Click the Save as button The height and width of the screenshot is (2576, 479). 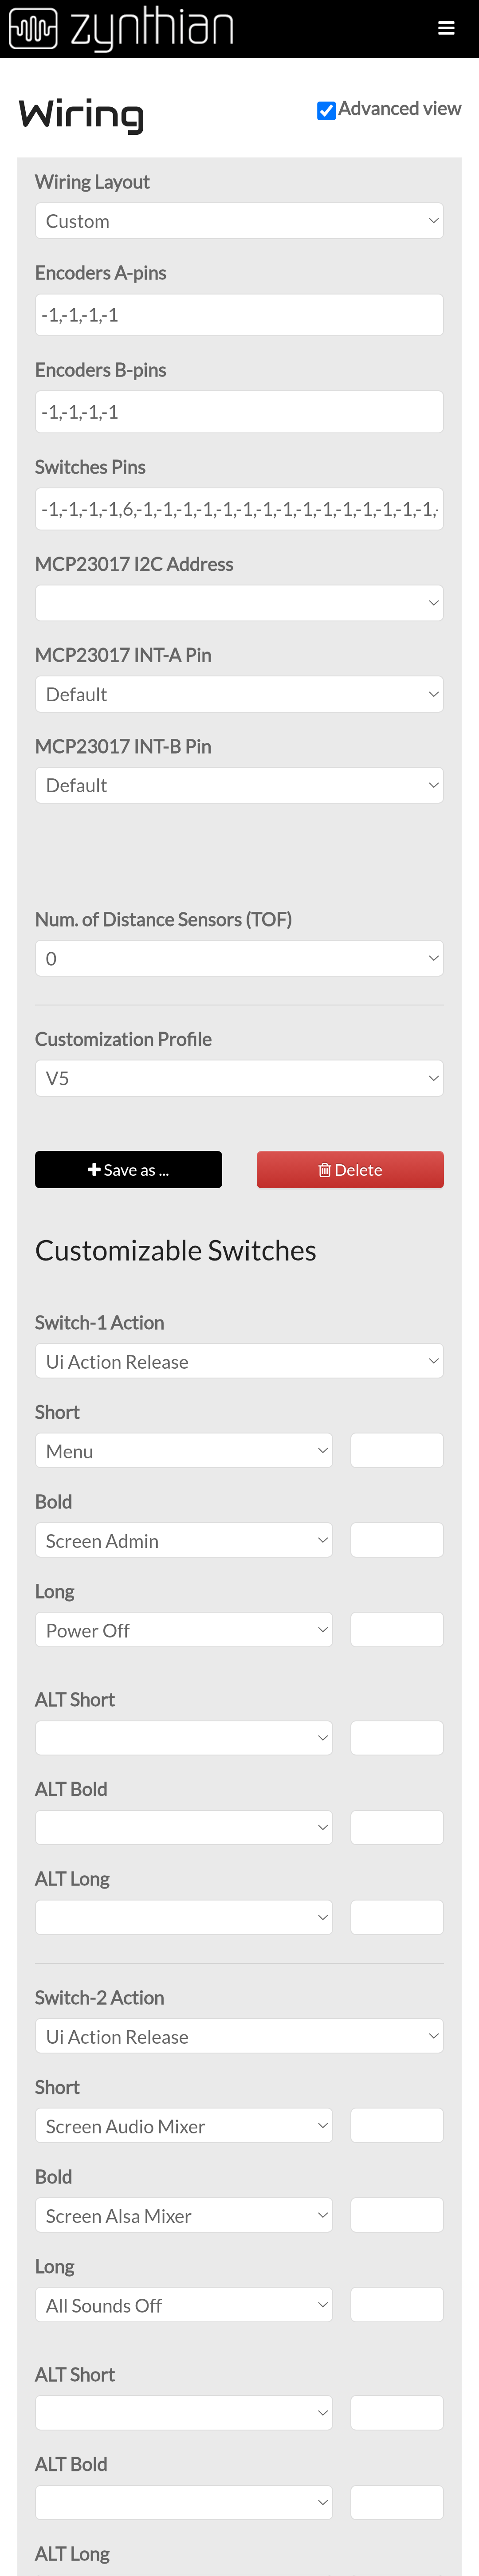pyautogui.click(x=128, y=1169)
